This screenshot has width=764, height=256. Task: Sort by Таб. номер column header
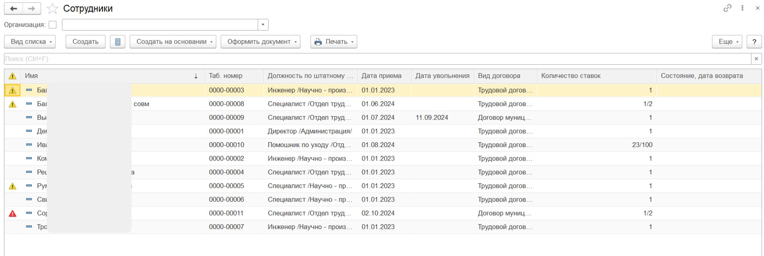point(234,76)
